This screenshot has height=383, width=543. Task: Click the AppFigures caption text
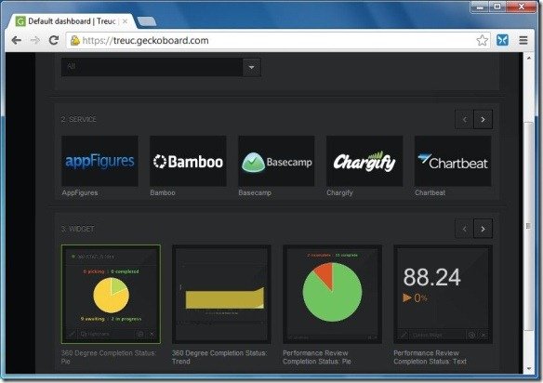pos(80,192)
